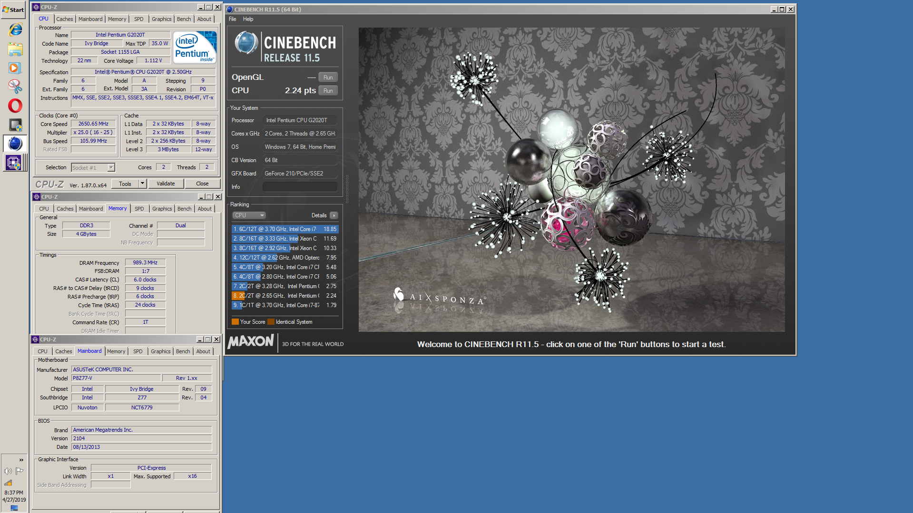The height and width of the screenshot is (513, 913).
Task: Open Windows Explorer folder icon on taskbar
Action: (x=15, y=49)
